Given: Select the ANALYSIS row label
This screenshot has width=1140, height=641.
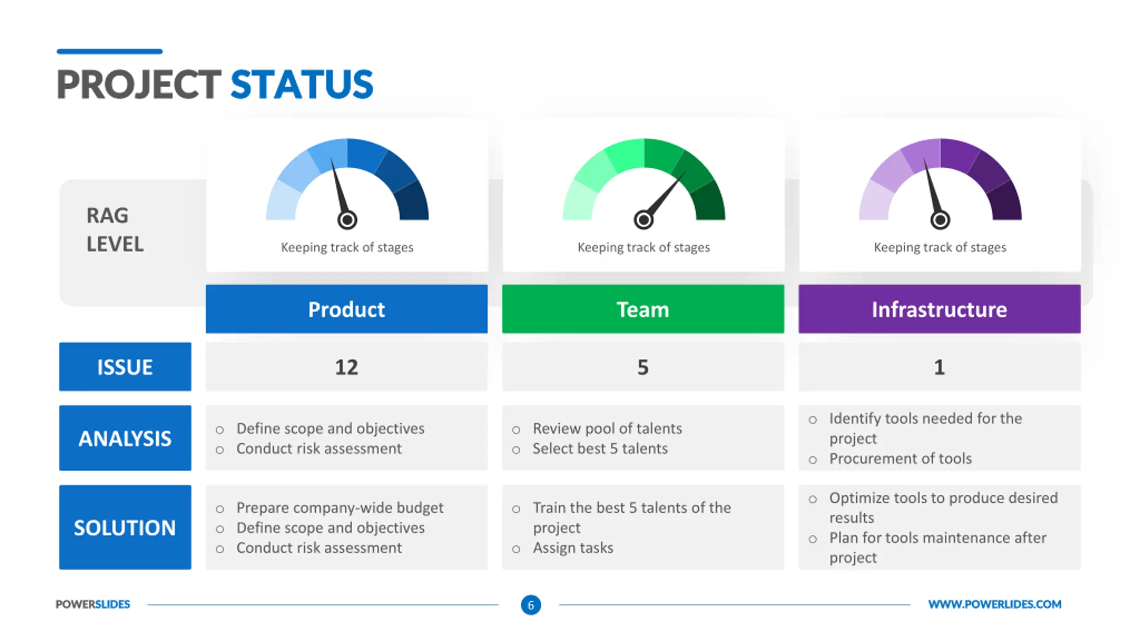Looking at the screenshot, I should pyautogui.click(x=125, y=438).
